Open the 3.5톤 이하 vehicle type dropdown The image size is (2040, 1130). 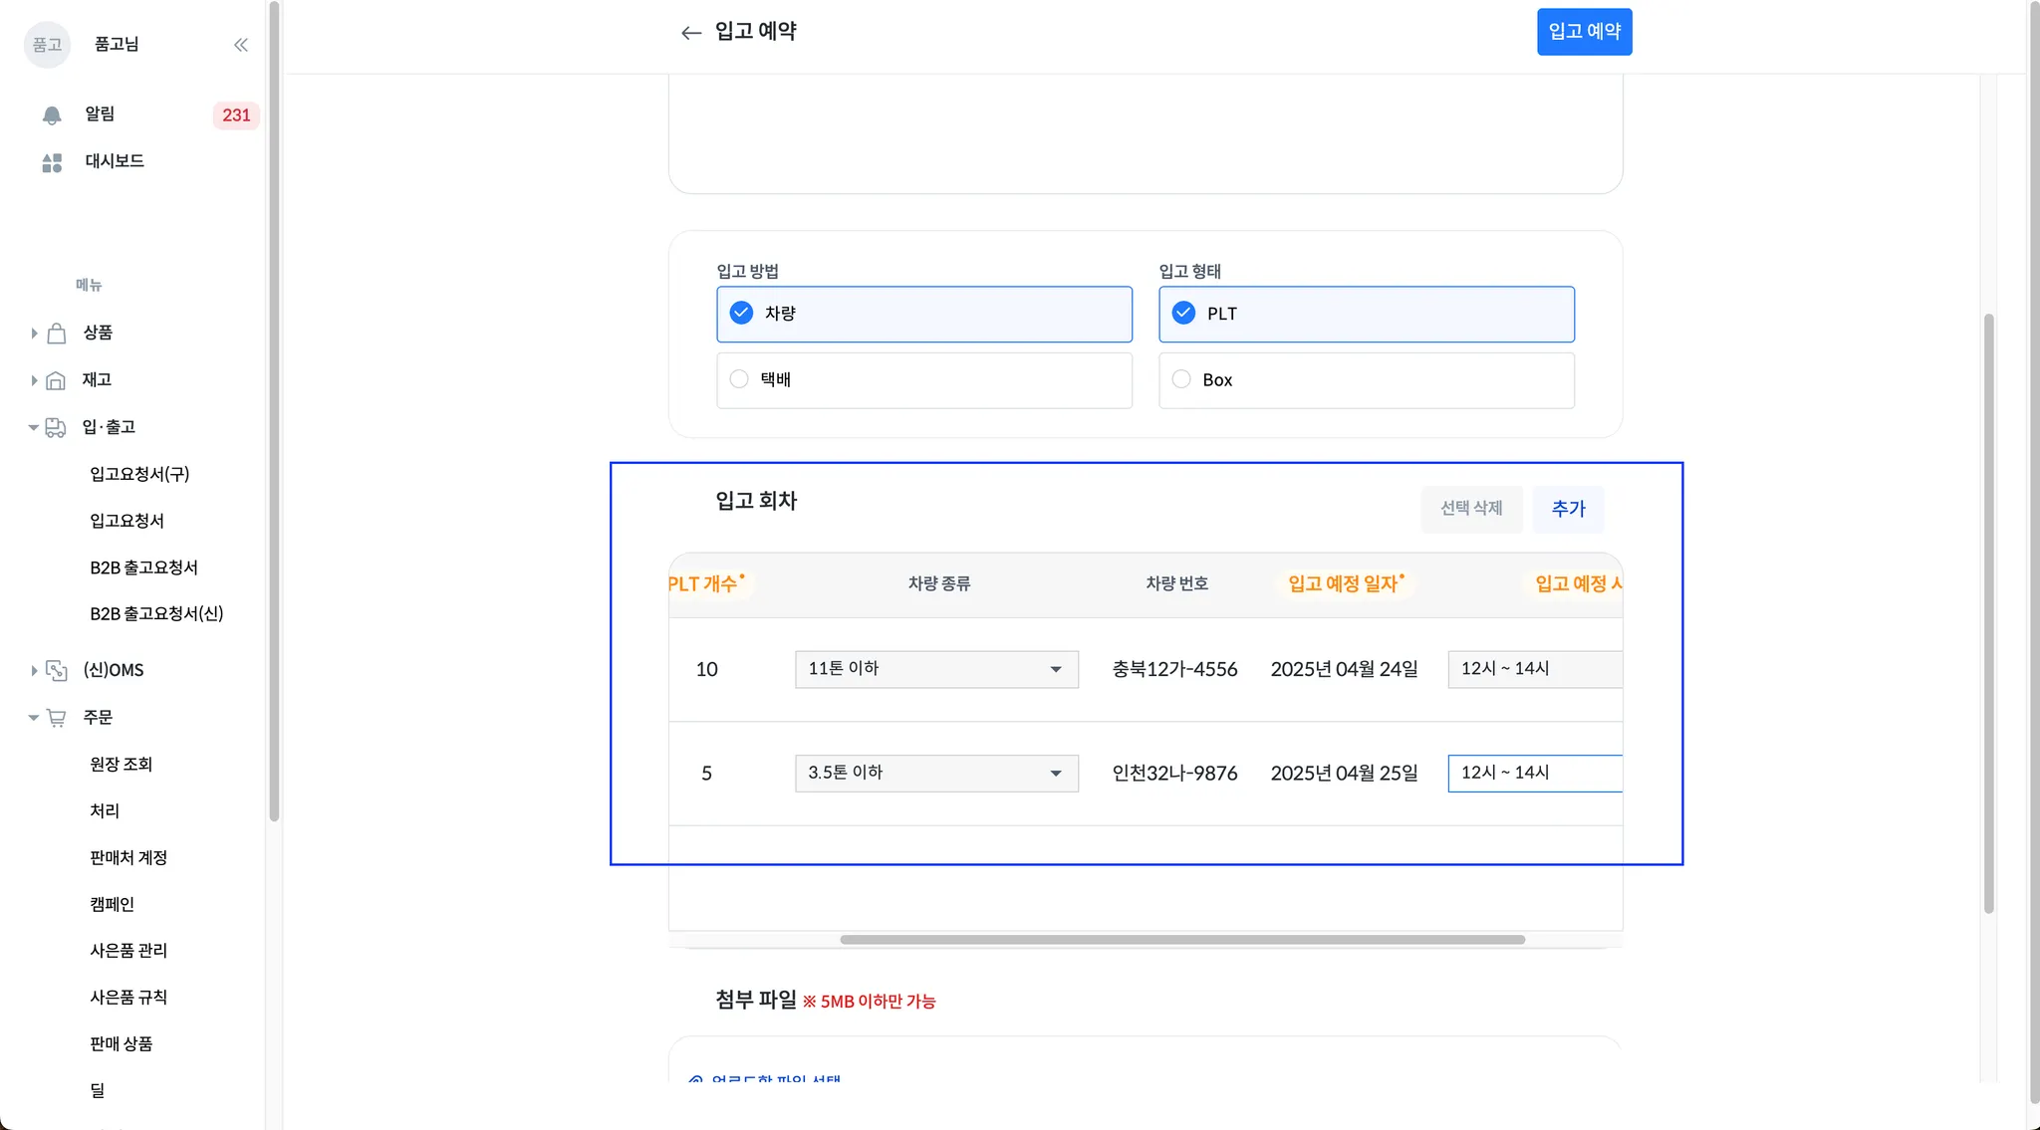(x=936, y=774)
